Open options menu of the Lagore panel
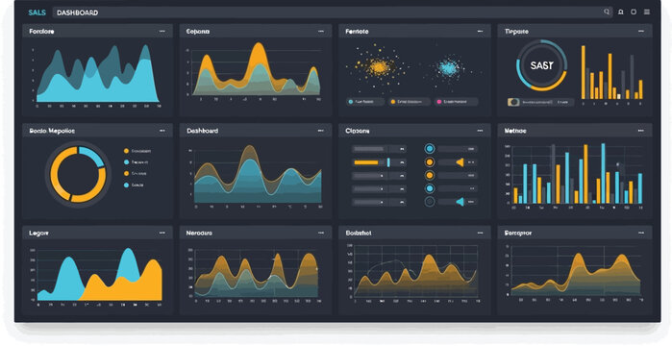The height and width of the screenshot is (346, 672). point(162,233)
